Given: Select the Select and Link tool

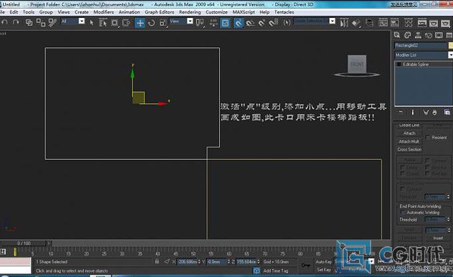Looking at the screenshot, I should coord(29,22).
